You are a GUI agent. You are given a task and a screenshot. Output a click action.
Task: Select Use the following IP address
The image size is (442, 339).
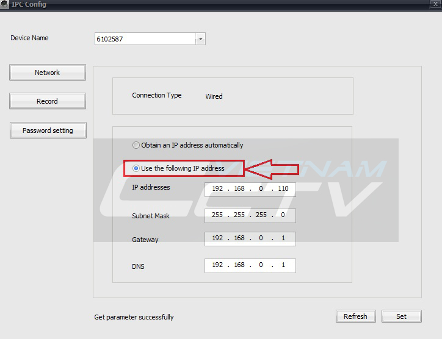pyautogui.click(x=136, y=168)
